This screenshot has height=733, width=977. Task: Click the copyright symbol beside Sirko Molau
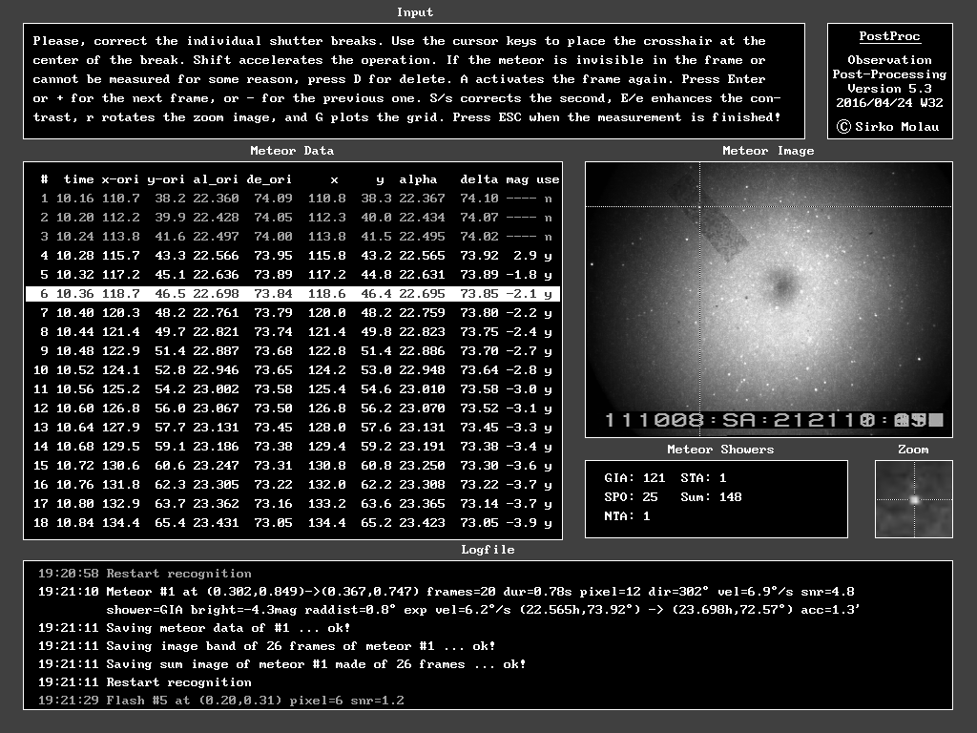pos(843,126)
